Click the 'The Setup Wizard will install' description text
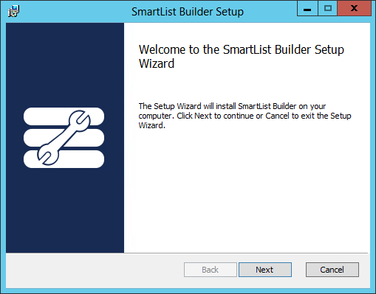The width and height of the screenshot is (376, 294). tap(245, 116)
